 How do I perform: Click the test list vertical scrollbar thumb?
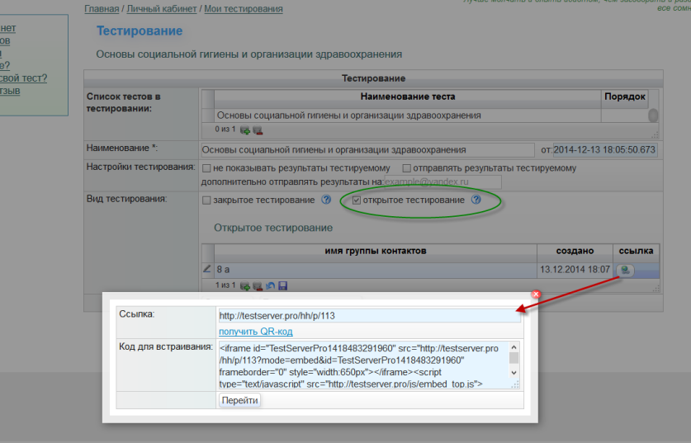coord(653,115)
